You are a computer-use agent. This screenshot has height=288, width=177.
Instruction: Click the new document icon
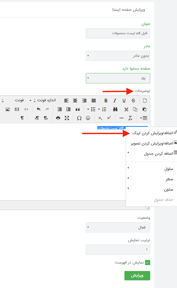145,101
